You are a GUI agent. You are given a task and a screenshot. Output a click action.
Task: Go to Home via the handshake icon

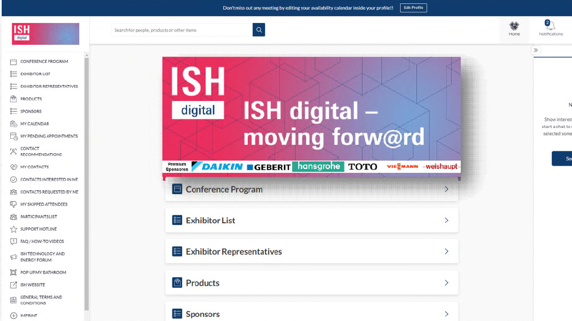point(514,26)
